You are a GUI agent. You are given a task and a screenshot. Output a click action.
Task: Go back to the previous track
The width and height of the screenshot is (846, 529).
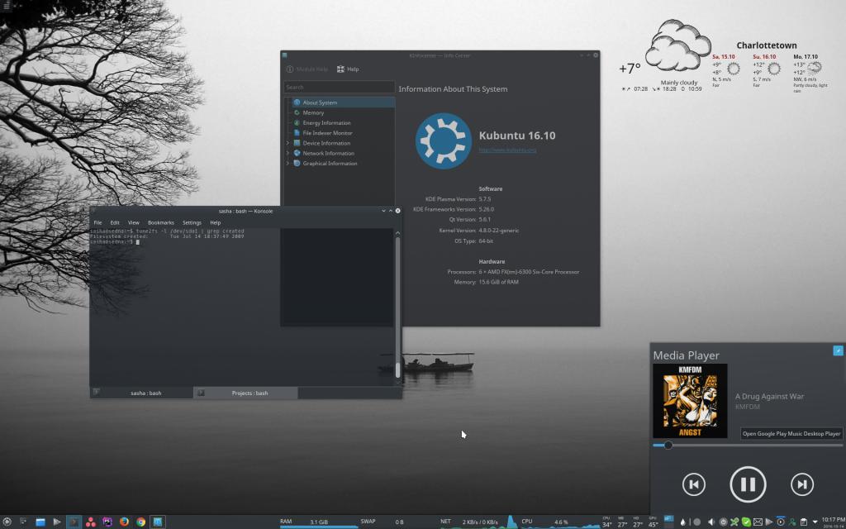(693, 484)
